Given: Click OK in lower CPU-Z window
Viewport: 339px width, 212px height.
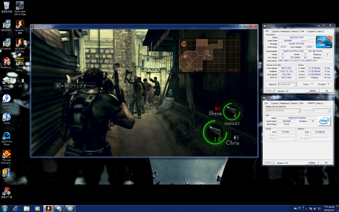Looking at the screenshot, I should click(x=326, y=163).
